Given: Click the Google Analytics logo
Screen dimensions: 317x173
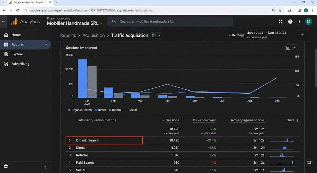Looking at the screenshot, I should pyautogui.click(x=14, y=22).
